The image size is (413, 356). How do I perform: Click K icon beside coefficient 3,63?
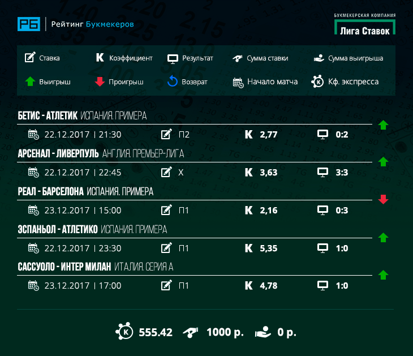248,172
